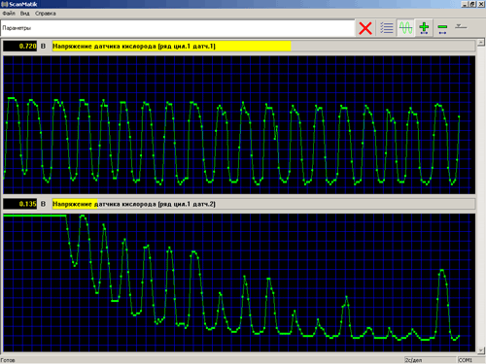Image resolution: width=486 pixels, height=364 pixels.
Task: Open the Справка menu
Action: point(46,14)
